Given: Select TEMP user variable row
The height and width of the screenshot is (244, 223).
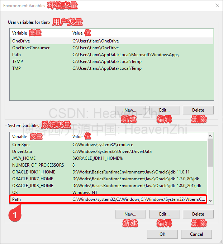Looking at the screenshot, I should [112, 62].
